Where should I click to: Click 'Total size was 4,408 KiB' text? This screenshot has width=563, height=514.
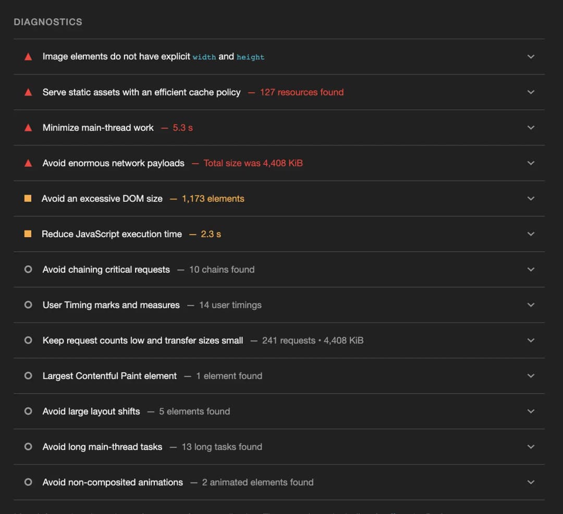(x=253, y=163)
